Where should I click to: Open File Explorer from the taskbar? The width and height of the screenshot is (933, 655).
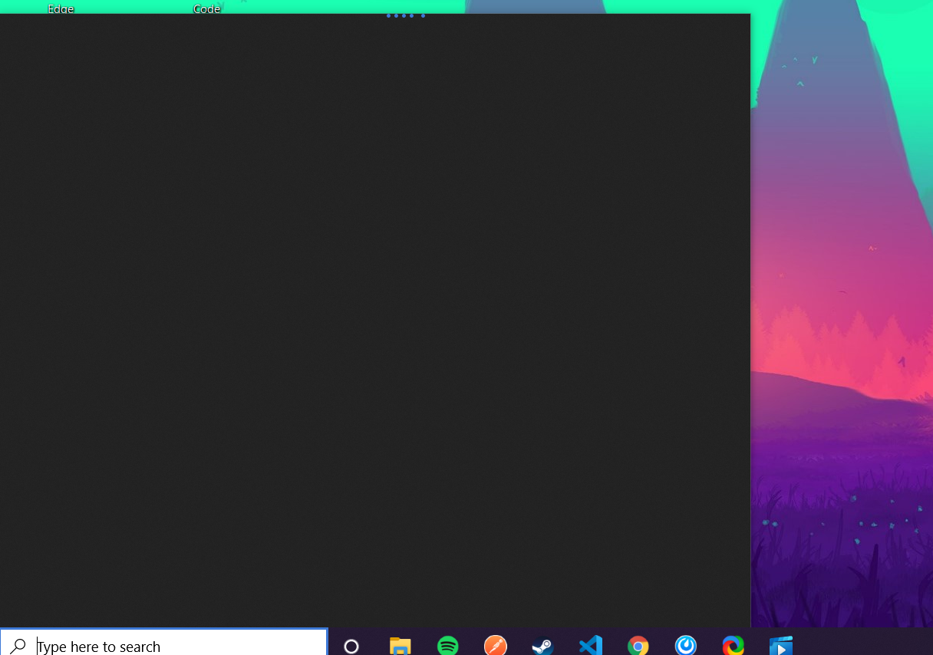pos(400,646)
